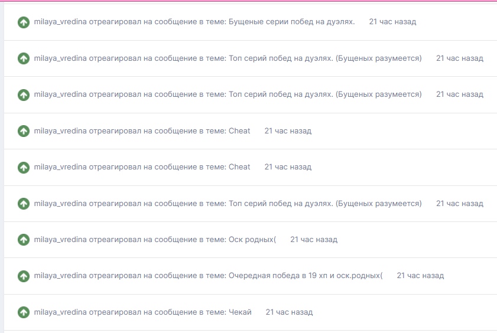
Task: Open topic Очередная победа в 19 хп
Action: 306,276
